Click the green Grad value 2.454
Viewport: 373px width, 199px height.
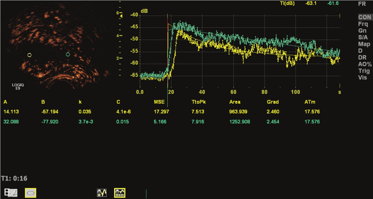pos(273,122)
